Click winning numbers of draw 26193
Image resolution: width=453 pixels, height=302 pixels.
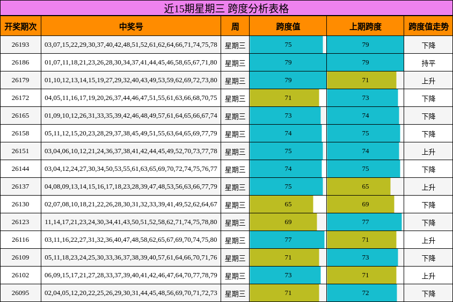(x=131, y=45)
